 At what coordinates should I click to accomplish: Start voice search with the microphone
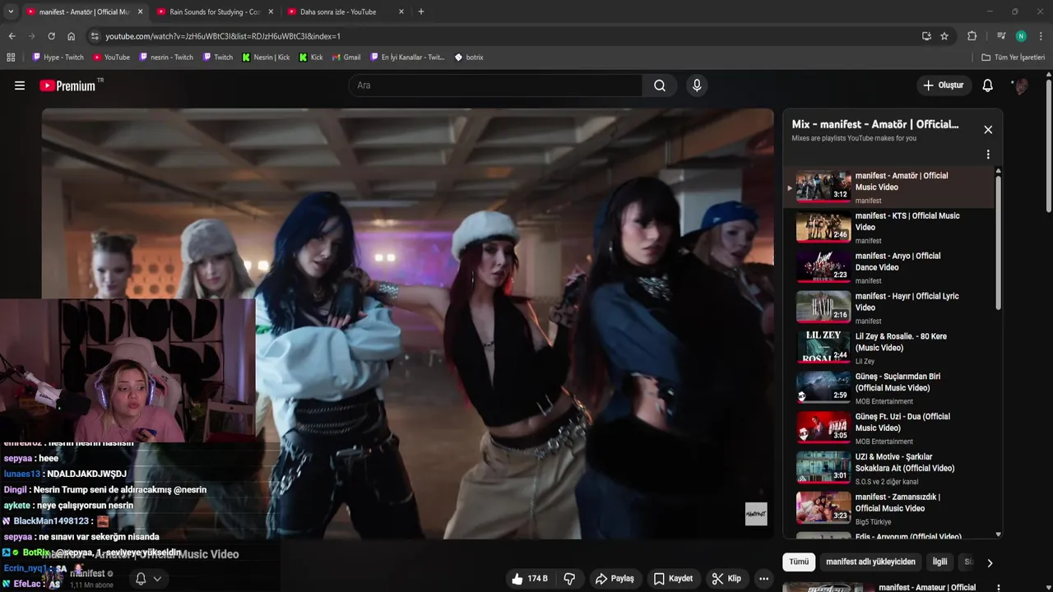[x=697, y=86]
